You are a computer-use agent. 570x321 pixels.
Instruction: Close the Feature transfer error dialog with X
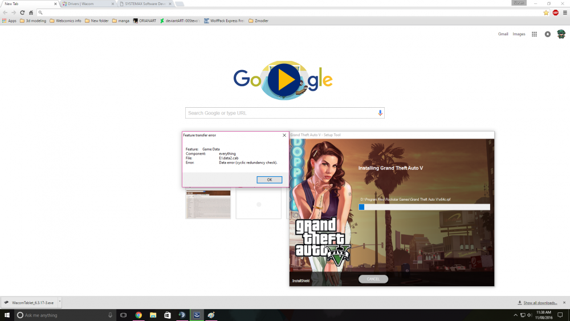[284, 135]
